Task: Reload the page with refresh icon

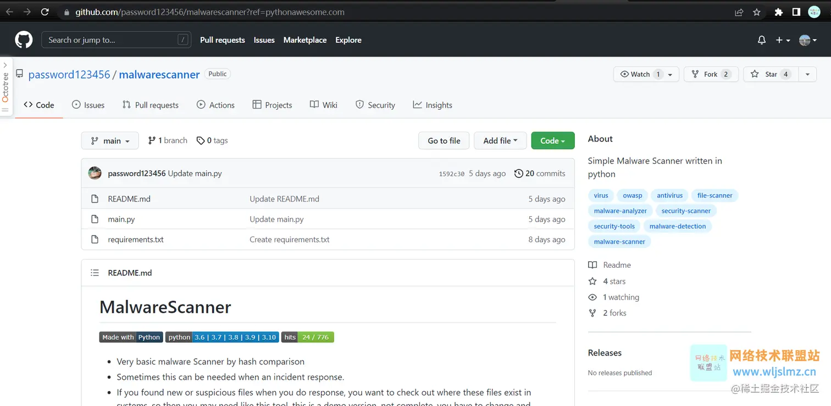Action: pos(45,12)
